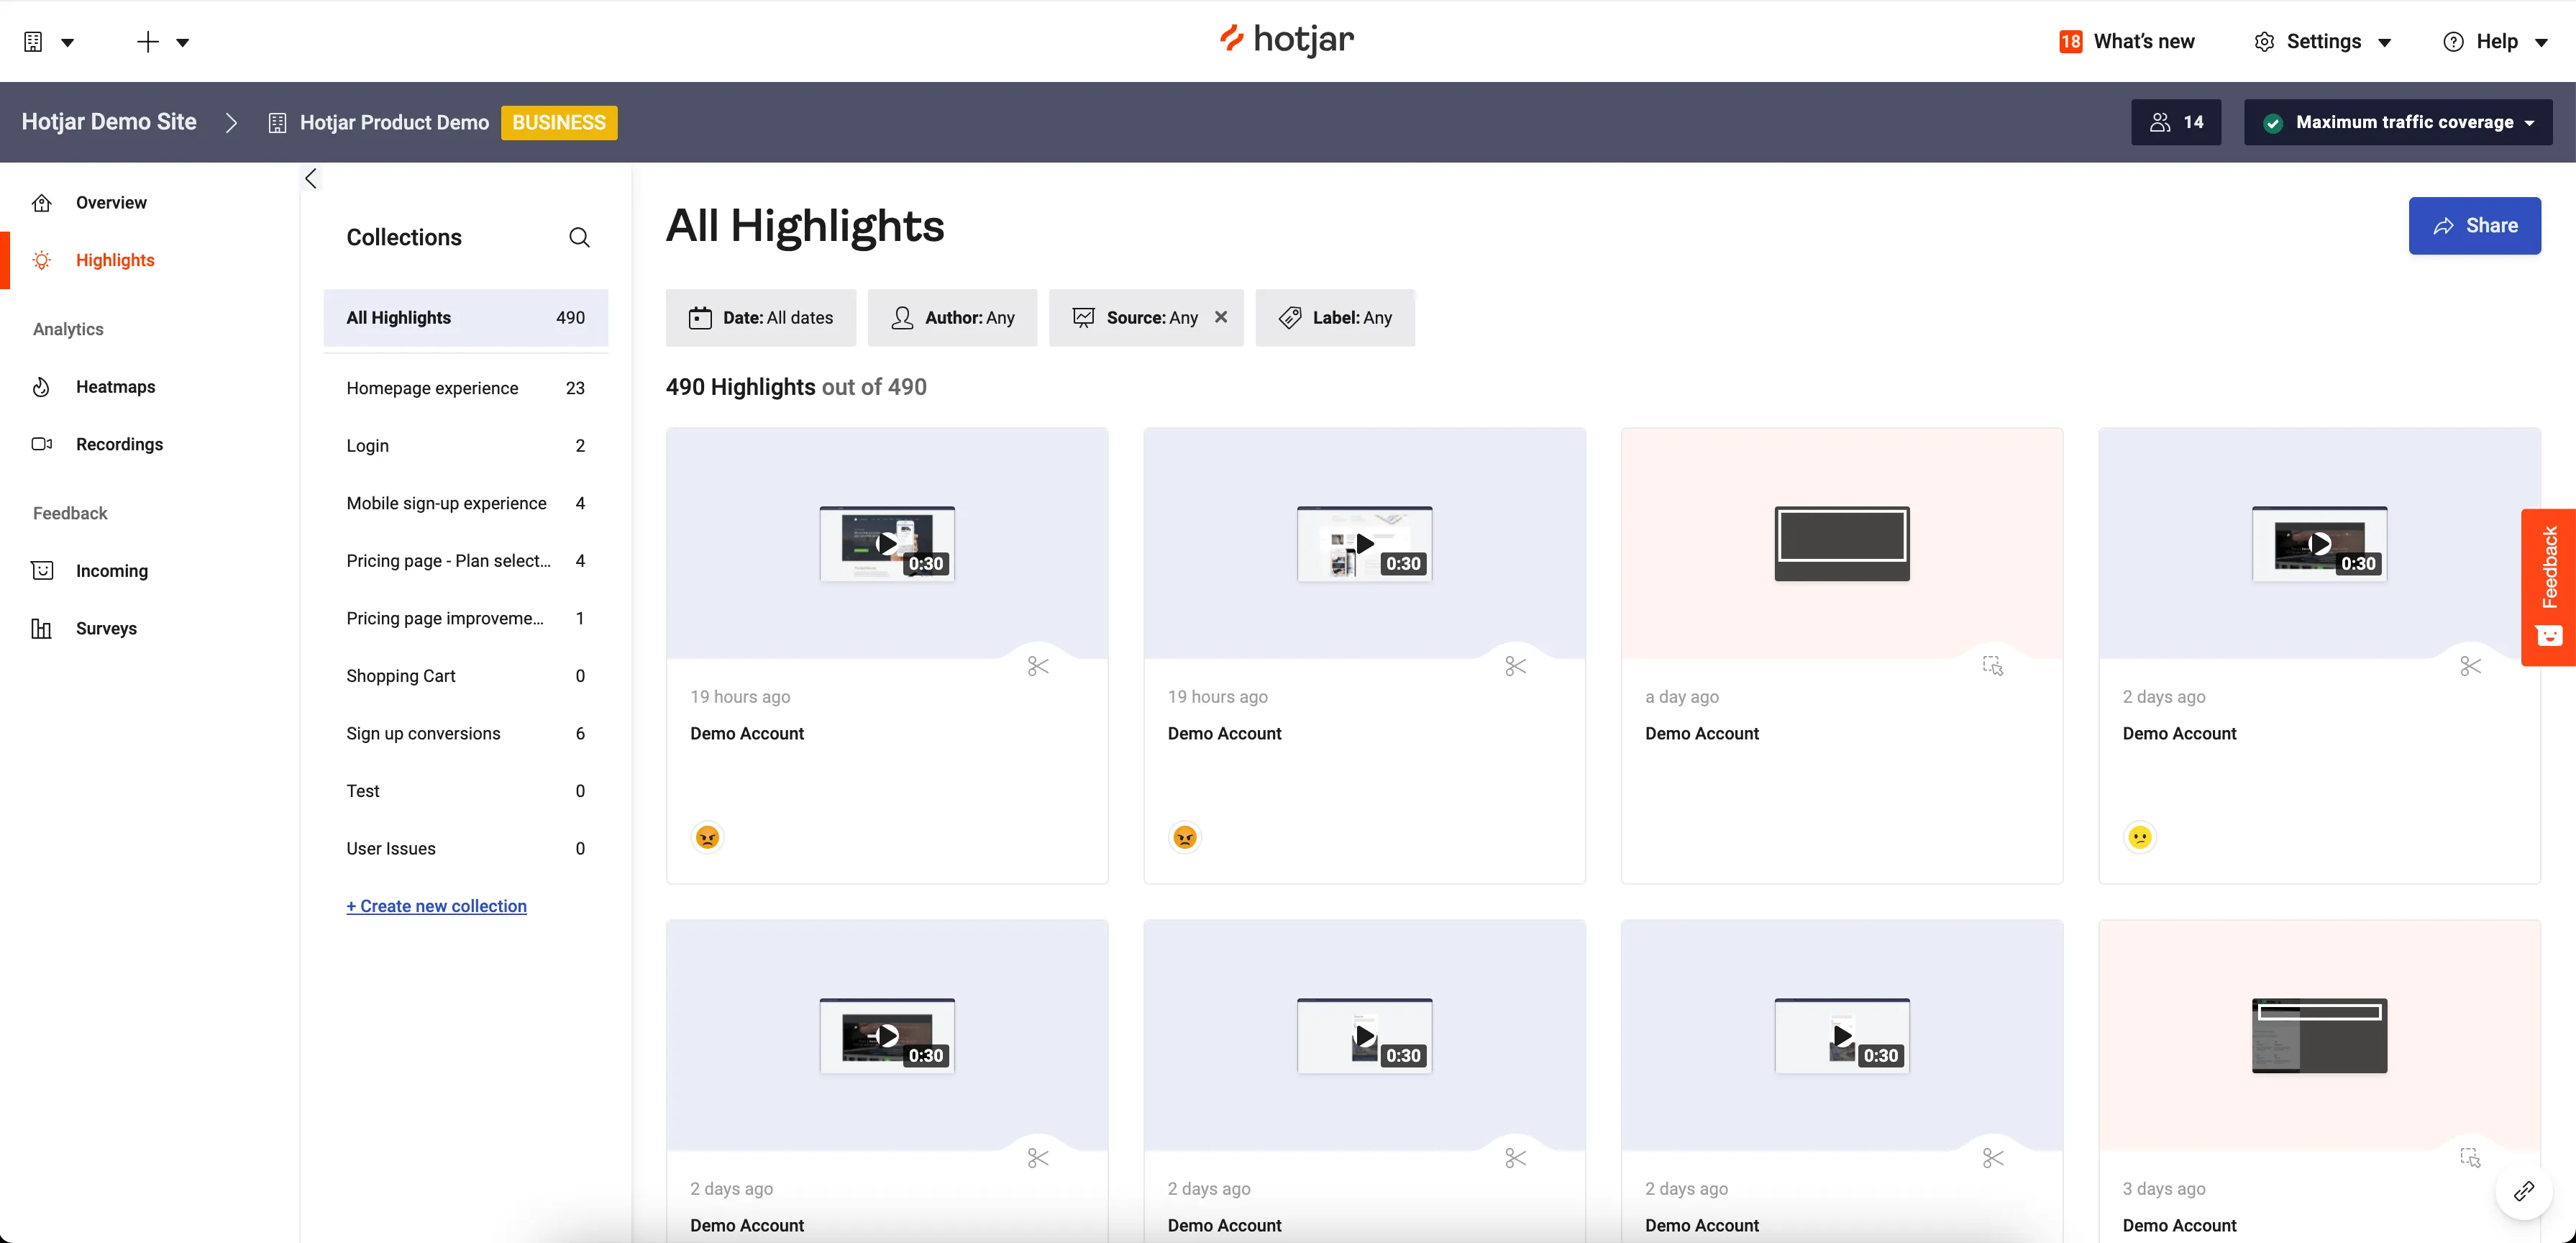The image size is (2576, 1243).
Task: Open the Shopping Cart collection
Action: pos(465,676)
